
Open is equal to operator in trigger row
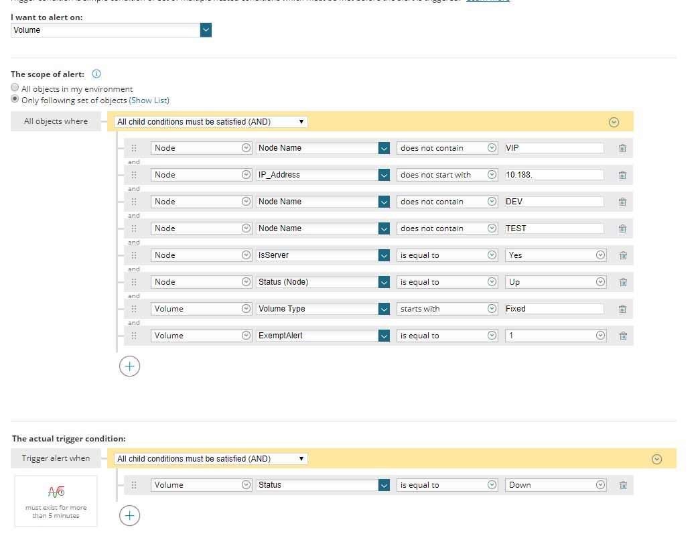(x=447, y=485)
